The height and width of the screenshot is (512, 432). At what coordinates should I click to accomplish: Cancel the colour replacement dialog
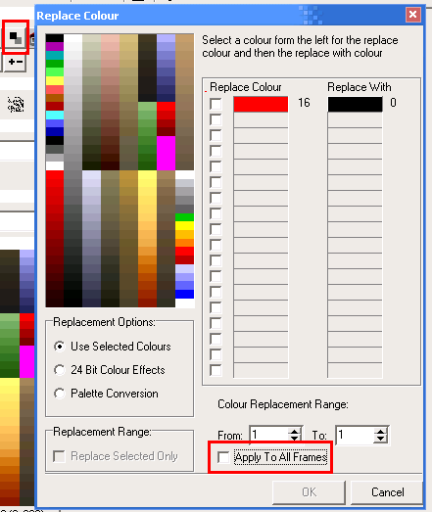387,492
